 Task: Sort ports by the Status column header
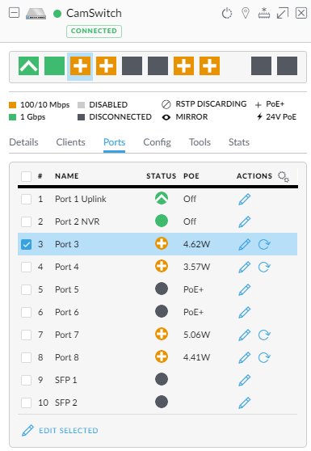coord(162,176)
